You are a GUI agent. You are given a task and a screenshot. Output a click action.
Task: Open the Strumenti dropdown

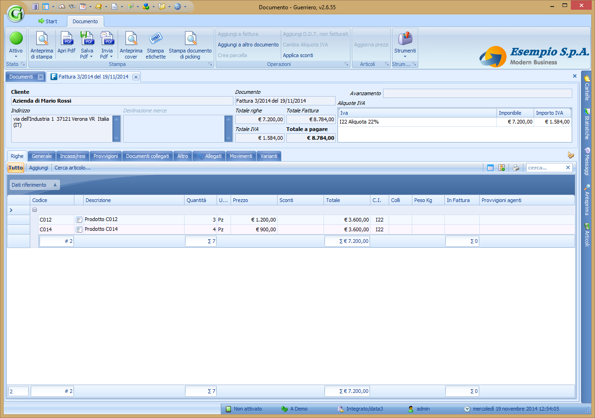[x=405, y=57]
